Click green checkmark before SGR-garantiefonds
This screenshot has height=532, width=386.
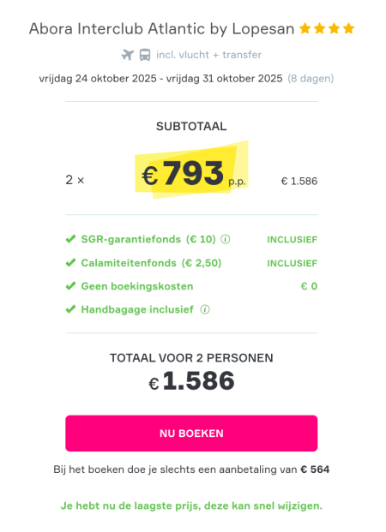click(70, 239)
